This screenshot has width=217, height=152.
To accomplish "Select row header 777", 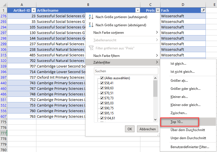I will tap(3, 133).
